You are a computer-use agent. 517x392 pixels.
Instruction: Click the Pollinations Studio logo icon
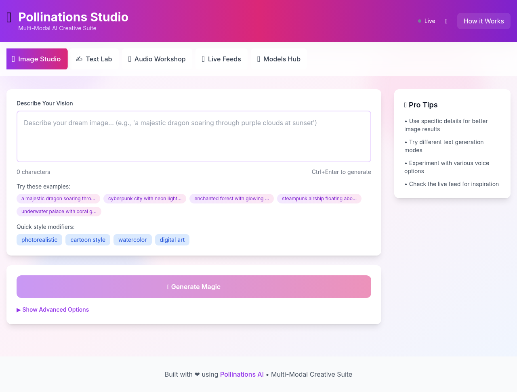coord(9,17)
